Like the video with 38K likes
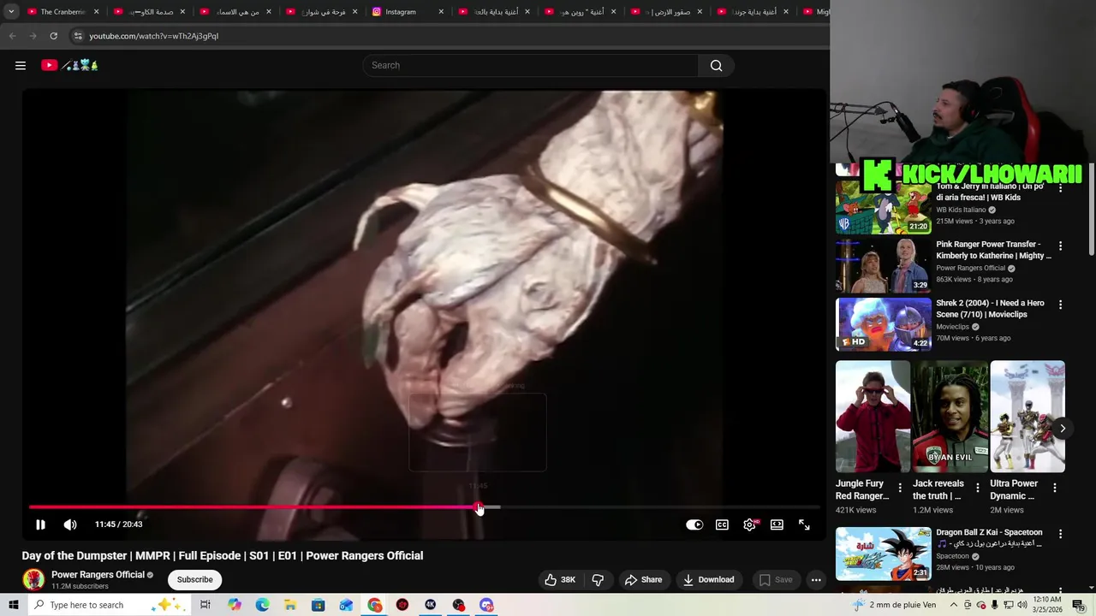Image resolution: width=1096 pixels, height=616 pixels. pyautogui.click(x=560, y=579)
